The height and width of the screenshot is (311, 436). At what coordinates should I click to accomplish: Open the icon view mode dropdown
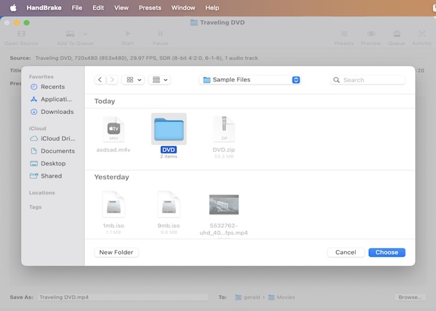(134, 80)
